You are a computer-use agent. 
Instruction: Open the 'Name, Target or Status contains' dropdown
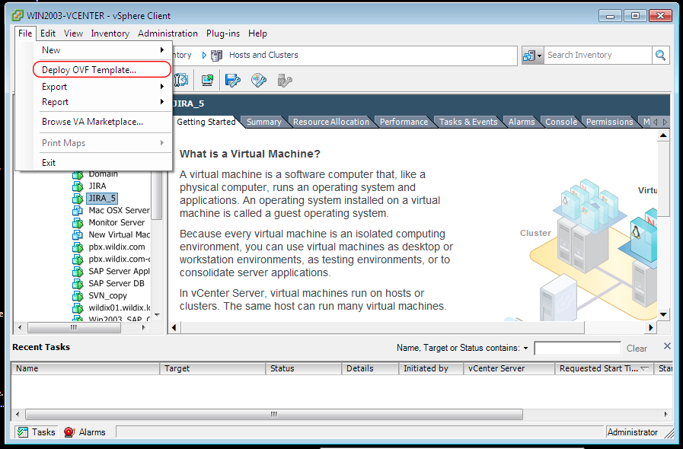525,348
